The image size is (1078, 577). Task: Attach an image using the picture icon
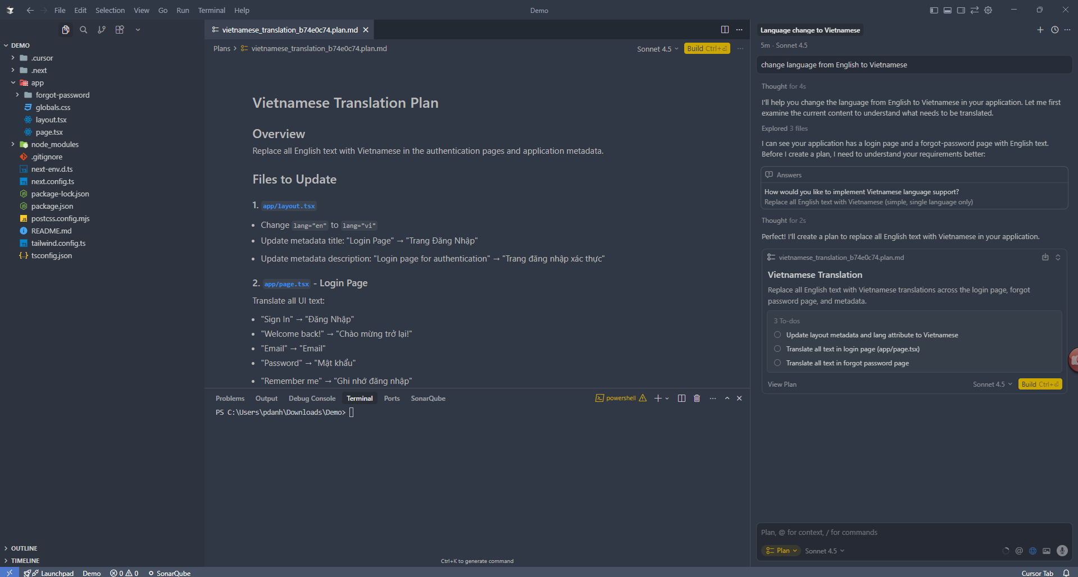coord(1046,551)
